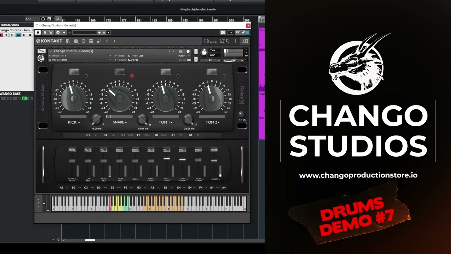Open Kontakt library browser icon

click(68, 41)
